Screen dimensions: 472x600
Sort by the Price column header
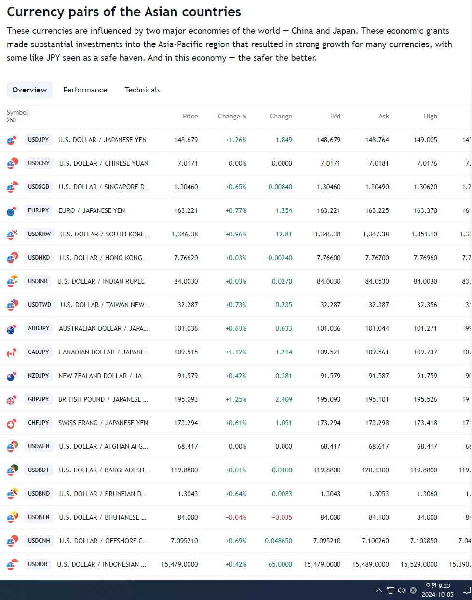tap(190, 116)
